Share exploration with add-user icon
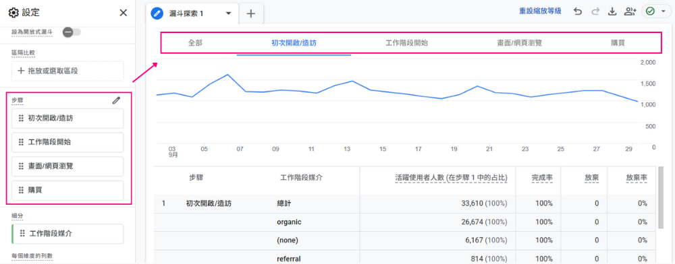 [x=630, y=12]
